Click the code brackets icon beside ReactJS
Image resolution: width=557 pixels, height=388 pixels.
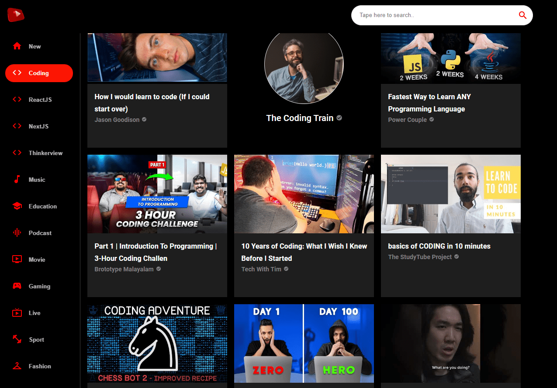[17, 100]
